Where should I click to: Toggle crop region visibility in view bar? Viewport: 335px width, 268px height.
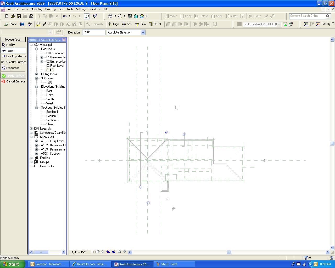114,252
